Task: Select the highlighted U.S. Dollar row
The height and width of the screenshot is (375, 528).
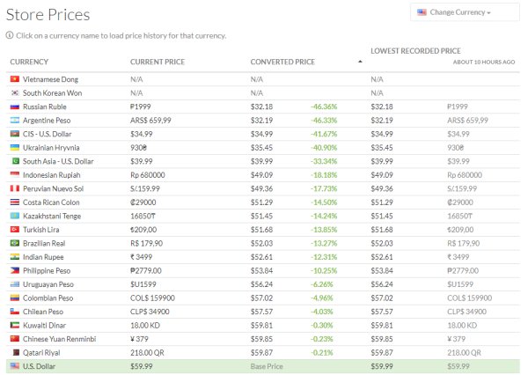Action: (x=40, y=365)
